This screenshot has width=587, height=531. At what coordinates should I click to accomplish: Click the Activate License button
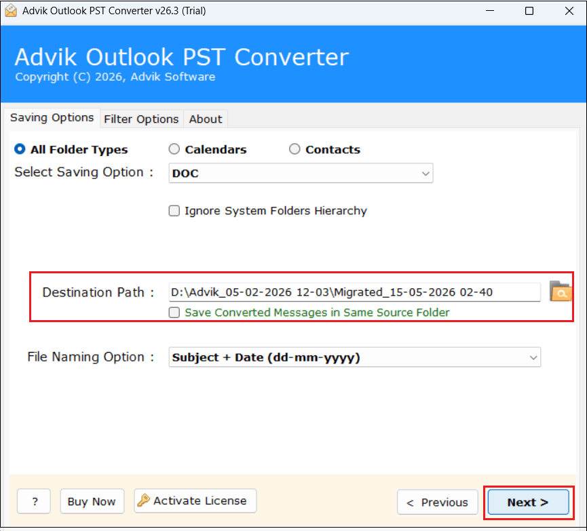coord(195,500)
